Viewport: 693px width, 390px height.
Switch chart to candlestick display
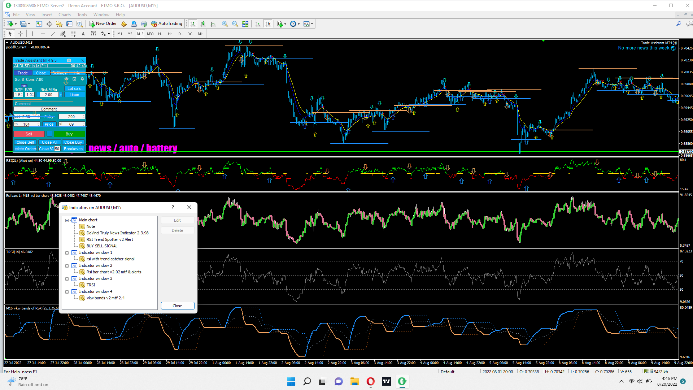pos(203,24)
